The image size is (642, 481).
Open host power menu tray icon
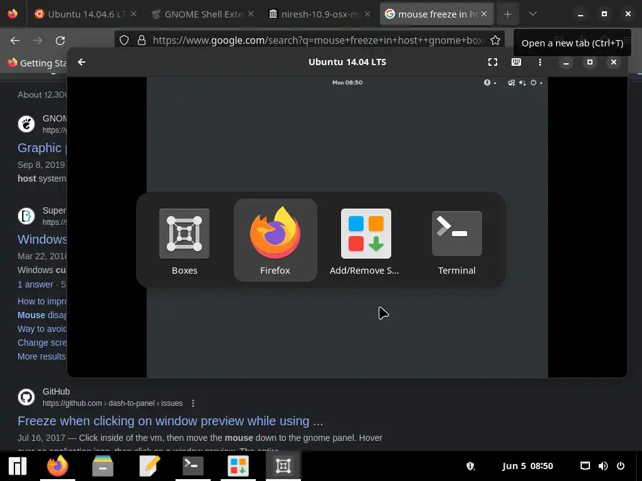[x=621, y=466]
